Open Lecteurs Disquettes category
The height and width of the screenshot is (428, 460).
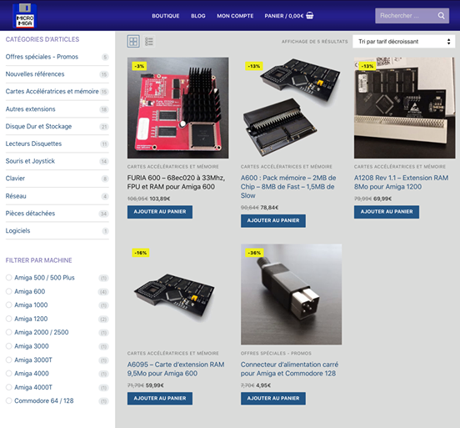[x=33, y=144]
